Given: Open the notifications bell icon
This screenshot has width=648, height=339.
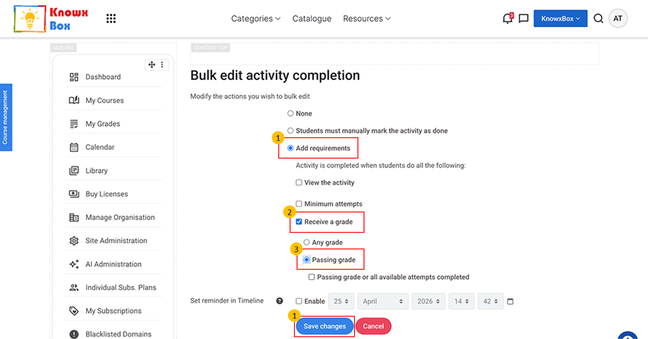Looking at the screenshot, I should coord(508,18).
